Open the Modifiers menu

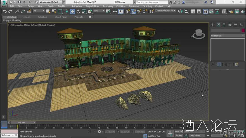coord(63,6)
